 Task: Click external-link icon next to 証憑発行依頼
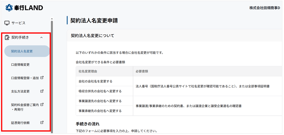[x=42, y=123]
